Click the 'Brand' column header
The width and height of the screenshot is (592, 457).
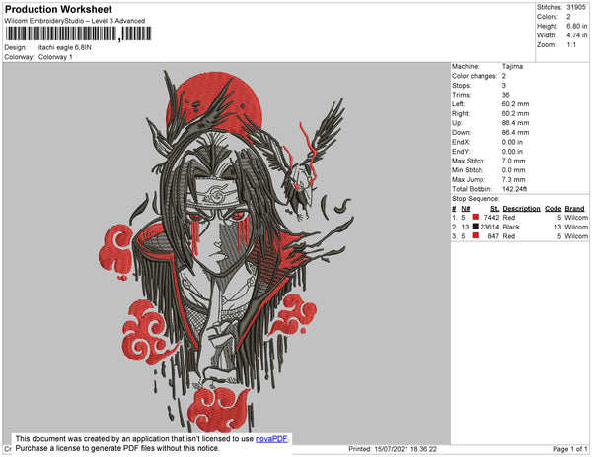pos(574,209)
